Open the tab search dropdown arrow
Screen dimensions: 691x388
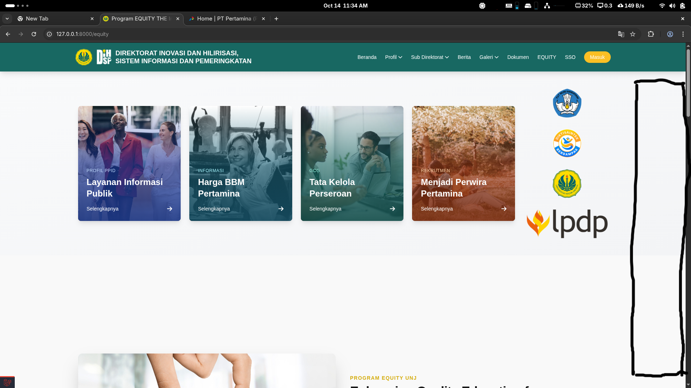7,19
